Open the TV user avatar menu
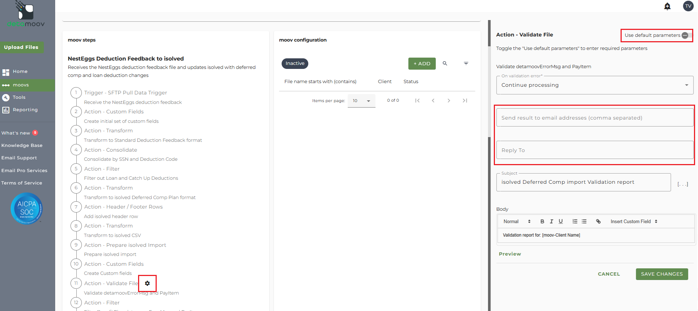This screenshot has height=311, width=698. point(688,6)
